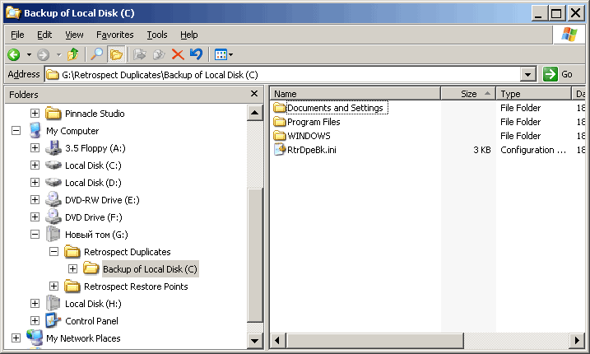
Task: Sort by the Name column header
Action: click(x=355, y=93)
